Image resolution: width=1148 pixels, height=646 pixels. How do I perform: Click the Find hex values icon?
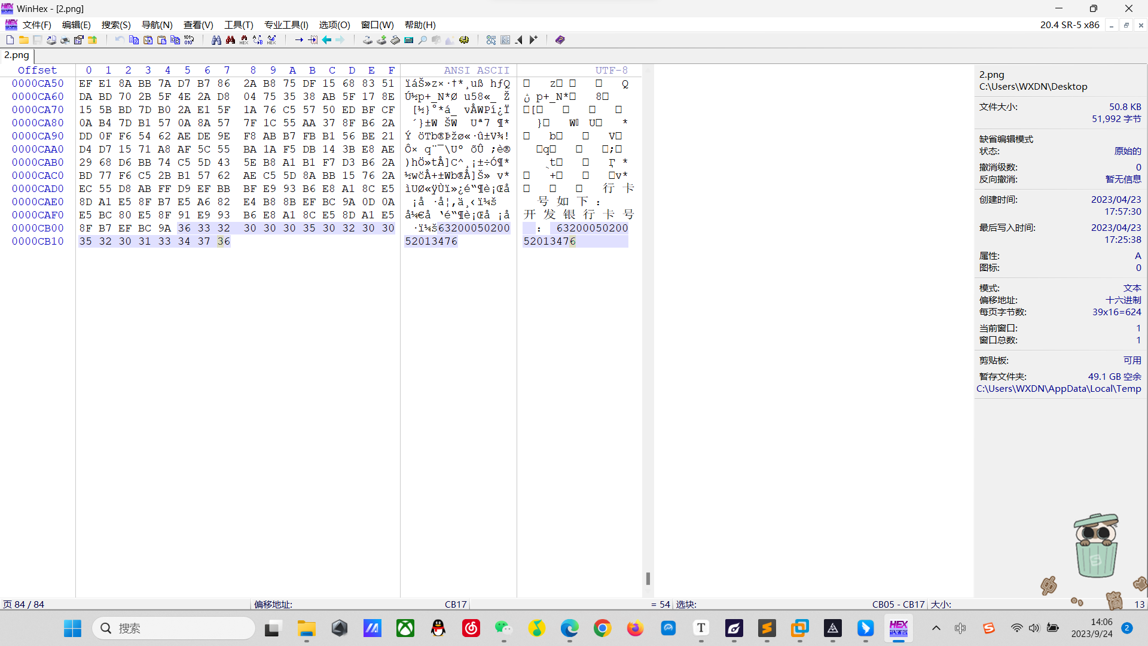(x=244, y=40)
